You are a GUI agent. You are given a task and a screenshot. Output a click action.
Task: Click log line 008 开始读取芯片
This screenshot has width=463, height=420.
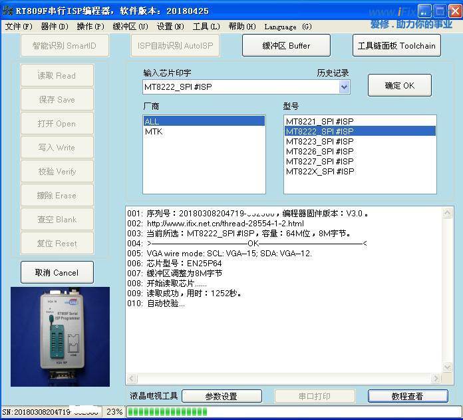[167, 284]
